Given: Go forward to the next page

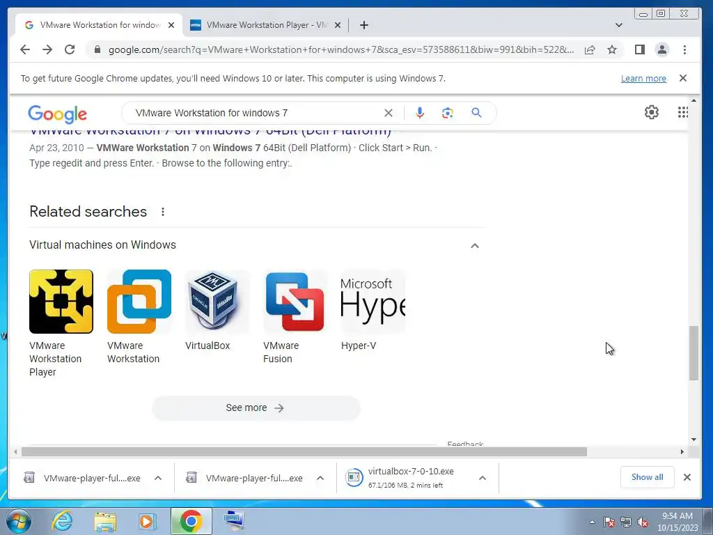Looking at the screenshot, I should 47,49.
